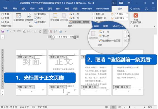Viewport: 158px width, 109px height.
Task: Click the ruler tab stop selector L
Action: (x=3, y=37)
